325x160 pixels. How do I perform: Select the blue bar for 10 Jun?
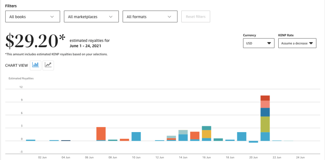point(136,136)
